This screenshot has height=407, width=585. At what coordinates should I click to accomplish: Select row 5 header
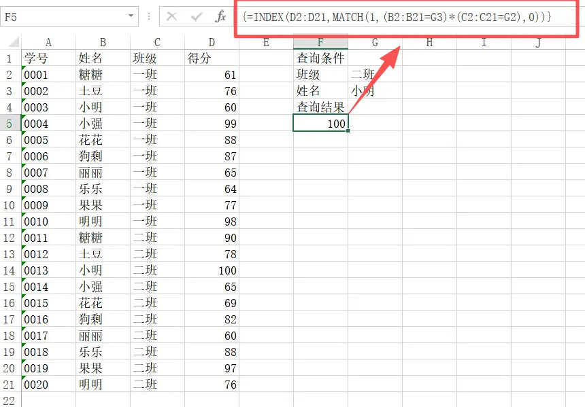pos(10,124)
